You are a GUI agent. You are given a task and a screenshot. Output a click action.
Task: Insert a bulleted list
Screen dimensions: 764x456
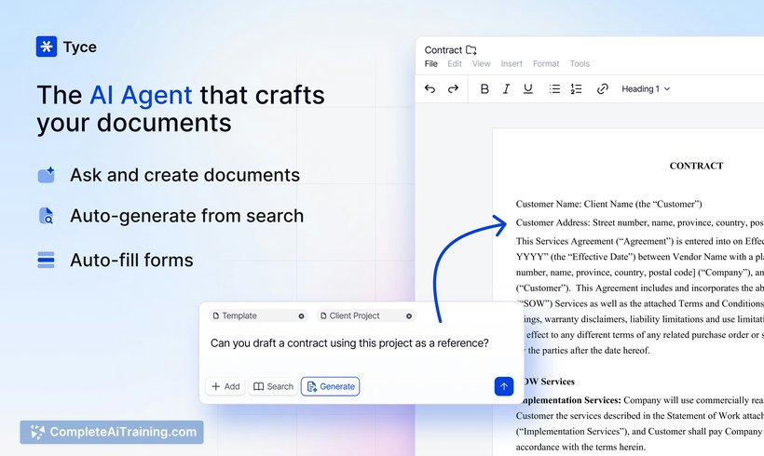pos(554,88)
